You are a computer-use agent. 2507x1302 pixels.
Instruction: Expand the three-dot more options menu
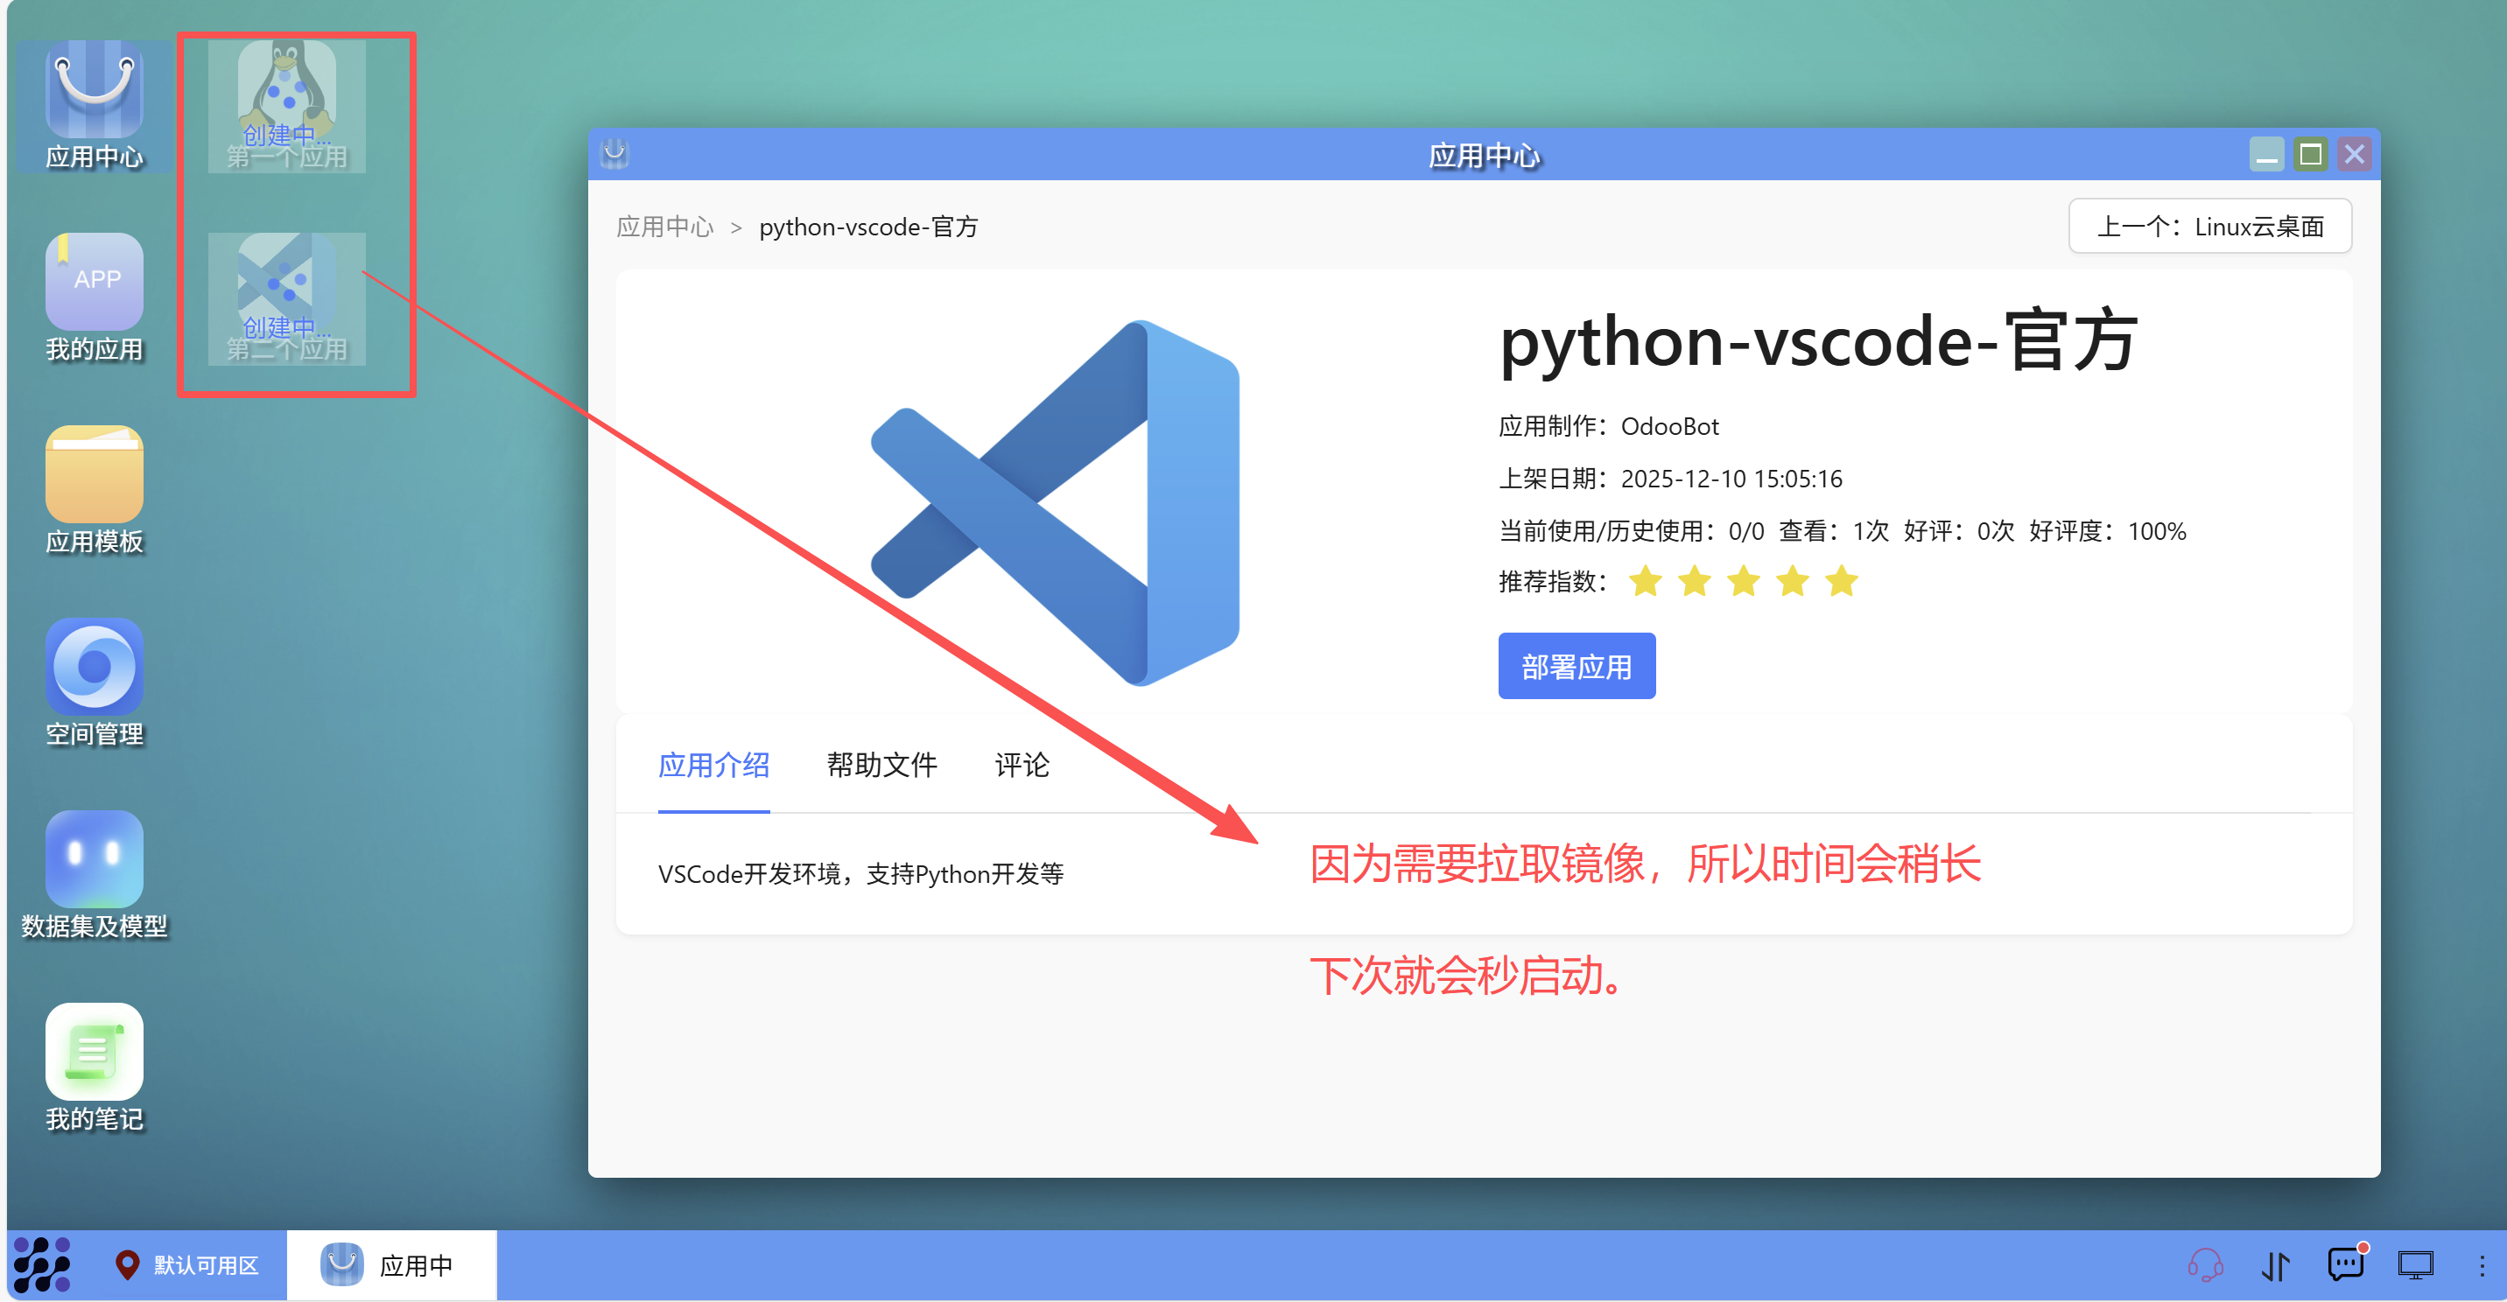(x=2481, y=1264)
